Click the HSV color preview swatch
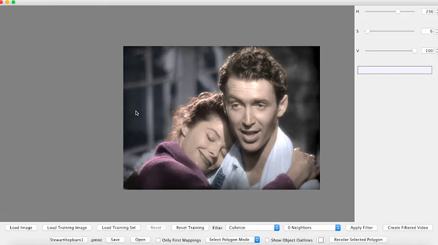The height and width of the screenshot is (245, 438). (395, 70)
